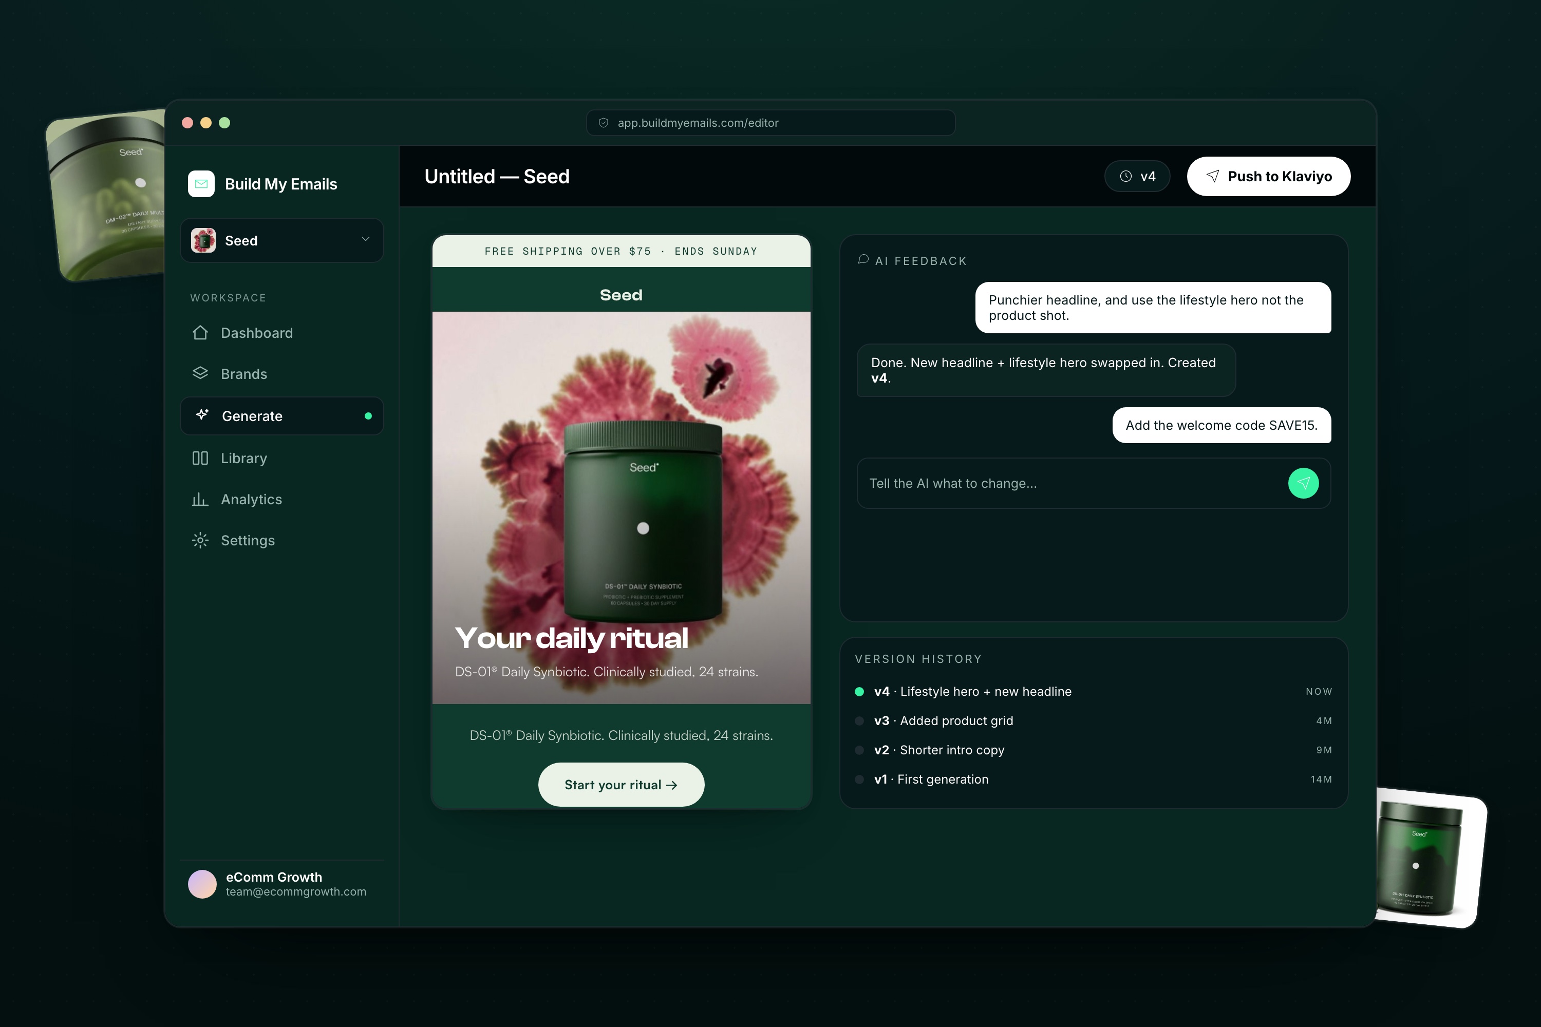The image size is (1541, 1027).
Task: Click the Analytics bar chart icon
Action: tap(200, 499)
